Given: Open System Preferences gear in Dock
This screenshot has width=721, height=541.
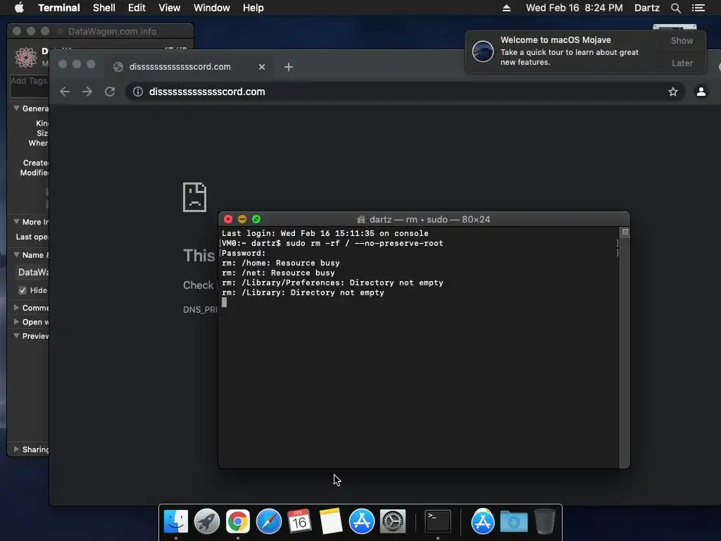Looking at the screenshot, I should click(x=393, y=522).
